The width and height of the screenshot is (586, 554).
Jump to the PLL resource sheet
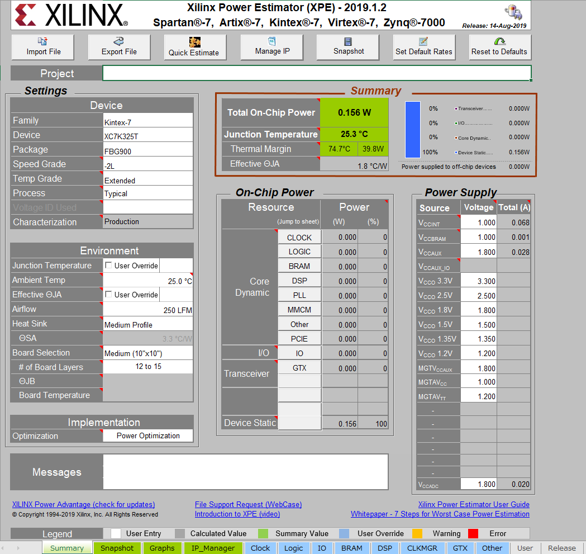299,295
